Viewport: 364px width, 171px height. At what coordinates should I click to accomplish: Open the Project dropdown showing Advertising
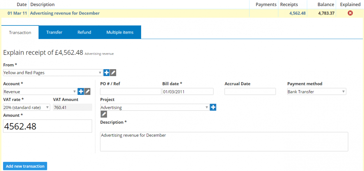click(x=155, y=107)
